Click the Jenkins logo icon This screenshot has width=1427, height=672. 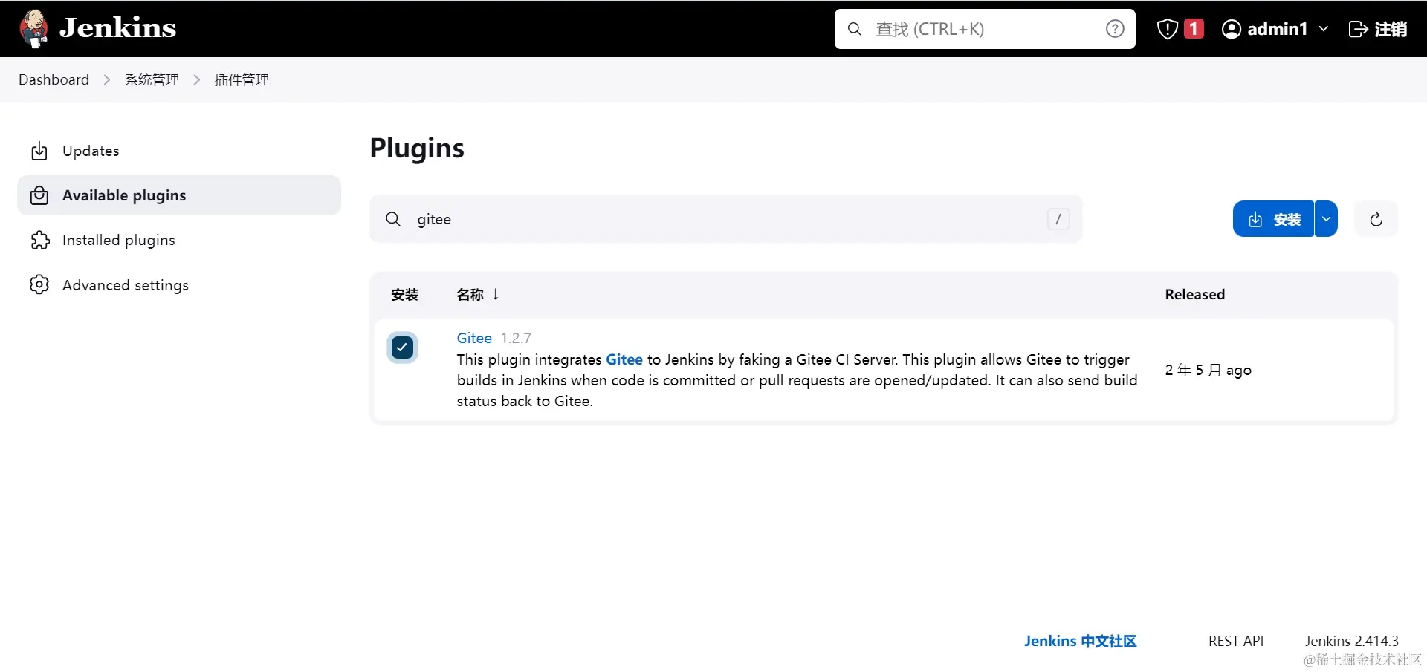pos(33,28)
